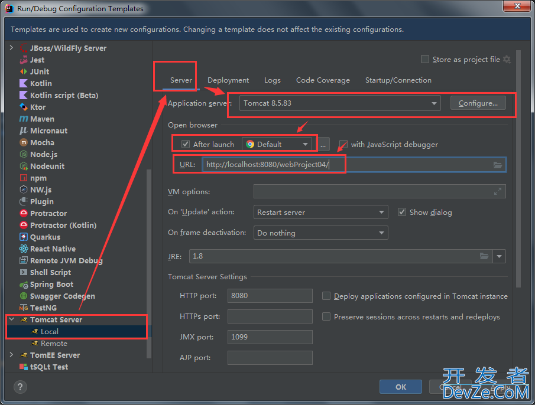This screenshot has height=405, width=535.
Task: Click the folder icon in the JRE field
Action: tap(484, 256)
